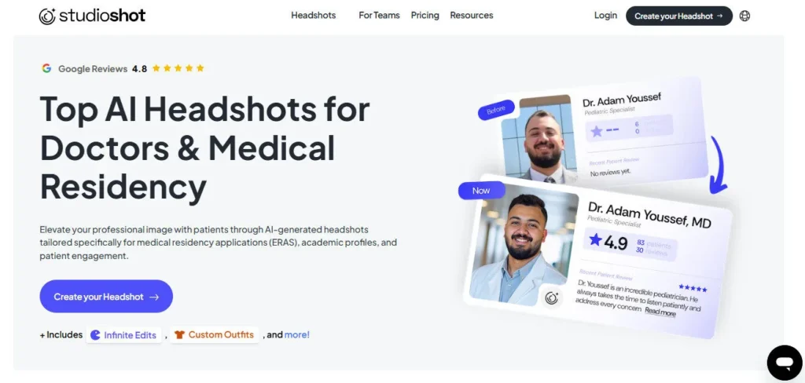Click the studioshot badge on Now photo
This screenshot has height=383, width=805.
pos(552,297)
